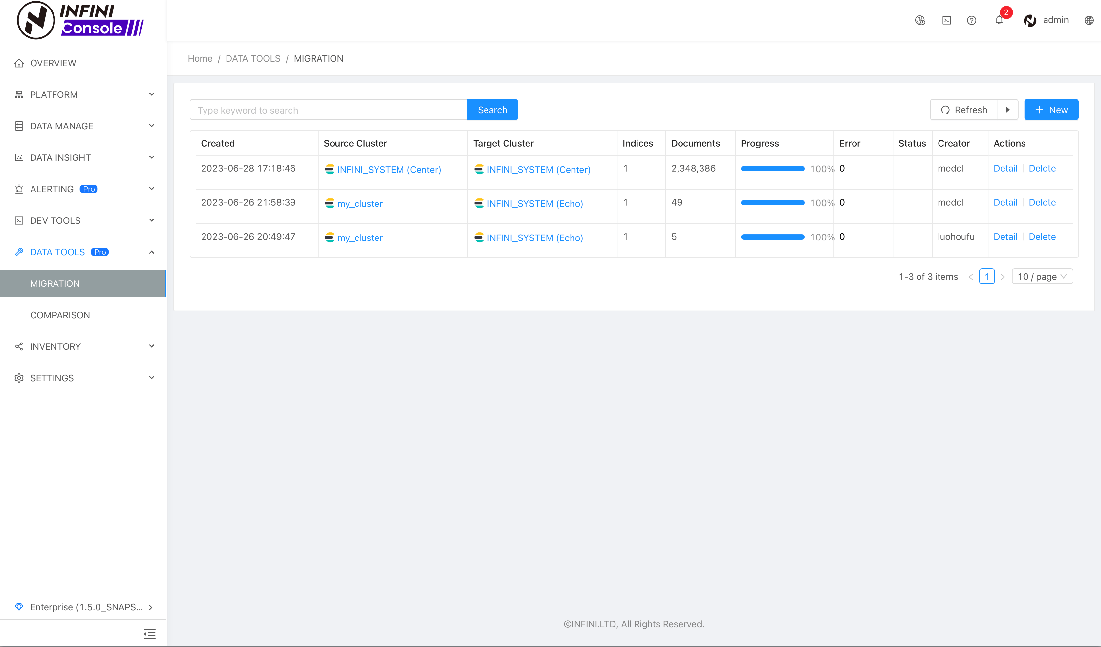This screenshot has height=647, width=1101.
Task: Click the Refresh button
Action: 964,110
